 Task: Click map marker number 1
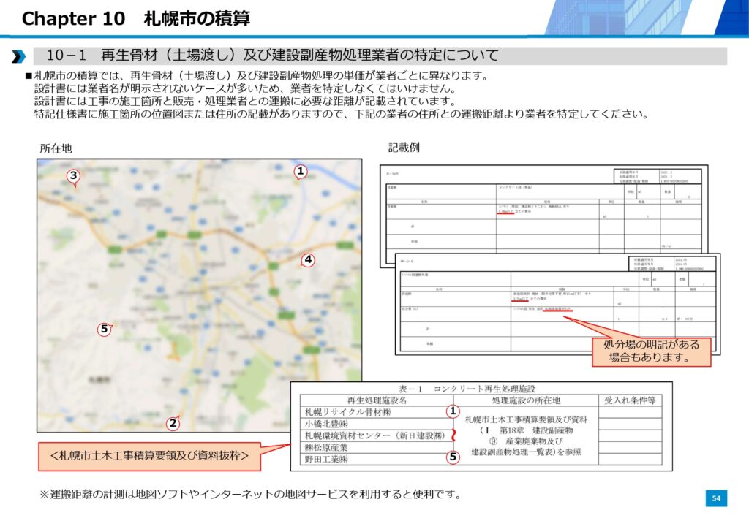click(x=300, y=171)
